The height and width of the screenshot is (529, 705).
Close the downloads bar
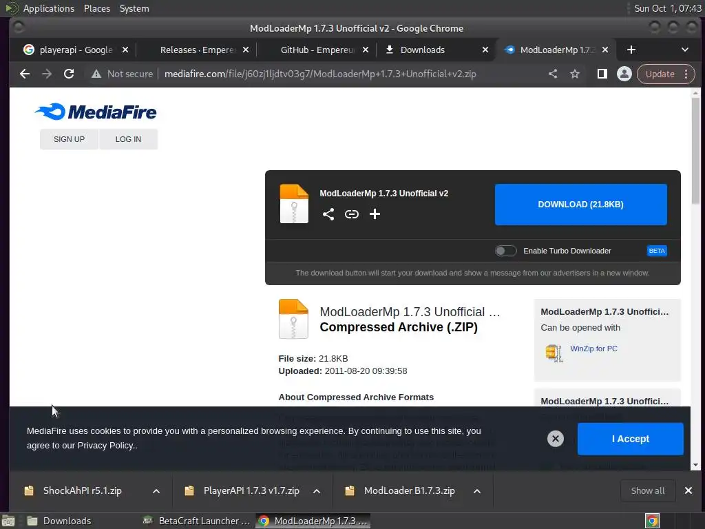(688, 490)
